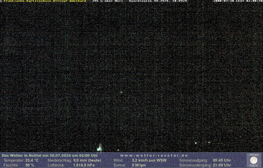
Task: Click the wind value 3,2 km/h aus WSW
Action: tap(149, 160)
